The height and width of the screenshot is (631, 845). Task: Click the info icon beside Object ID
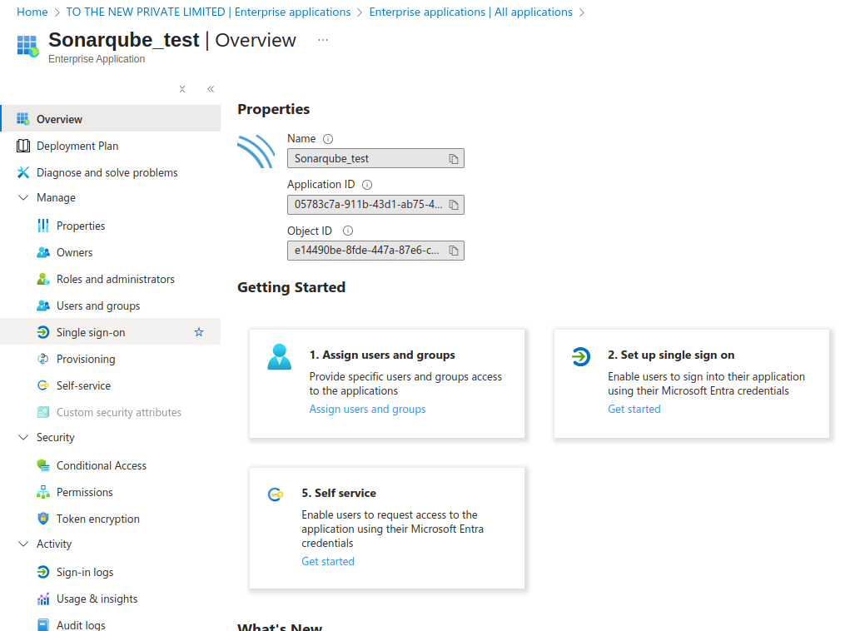pyautogui.click(x=348, y=231)
